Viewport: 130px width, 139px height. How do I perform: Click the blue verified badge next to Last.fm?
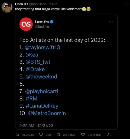tap(52, 22)
